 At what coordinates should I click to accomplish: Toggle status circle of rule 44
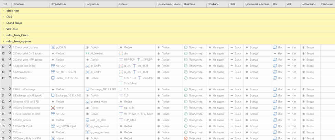tap(10, 47)
